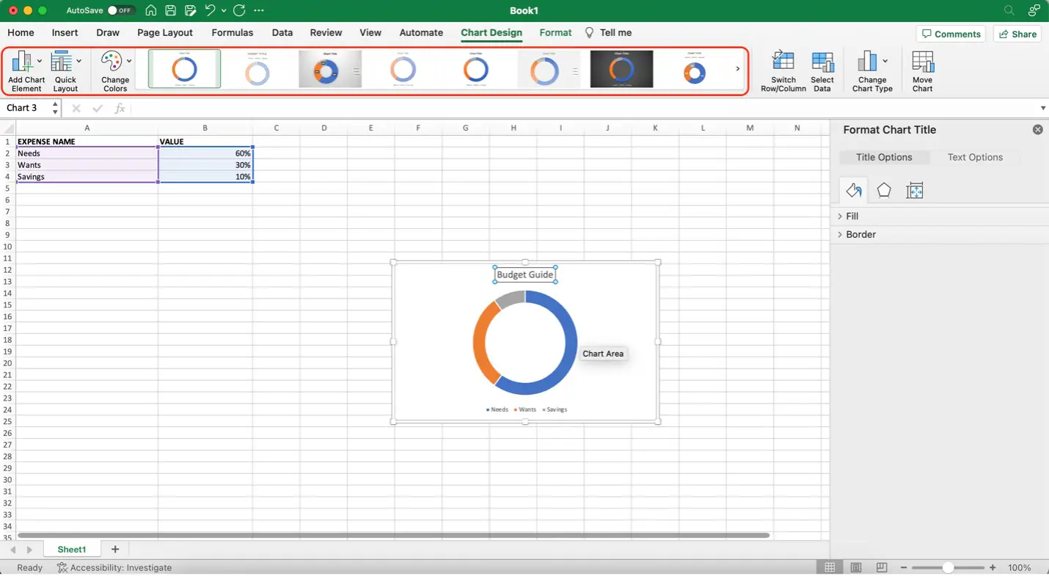Expand the Fill section

point(852,216)
